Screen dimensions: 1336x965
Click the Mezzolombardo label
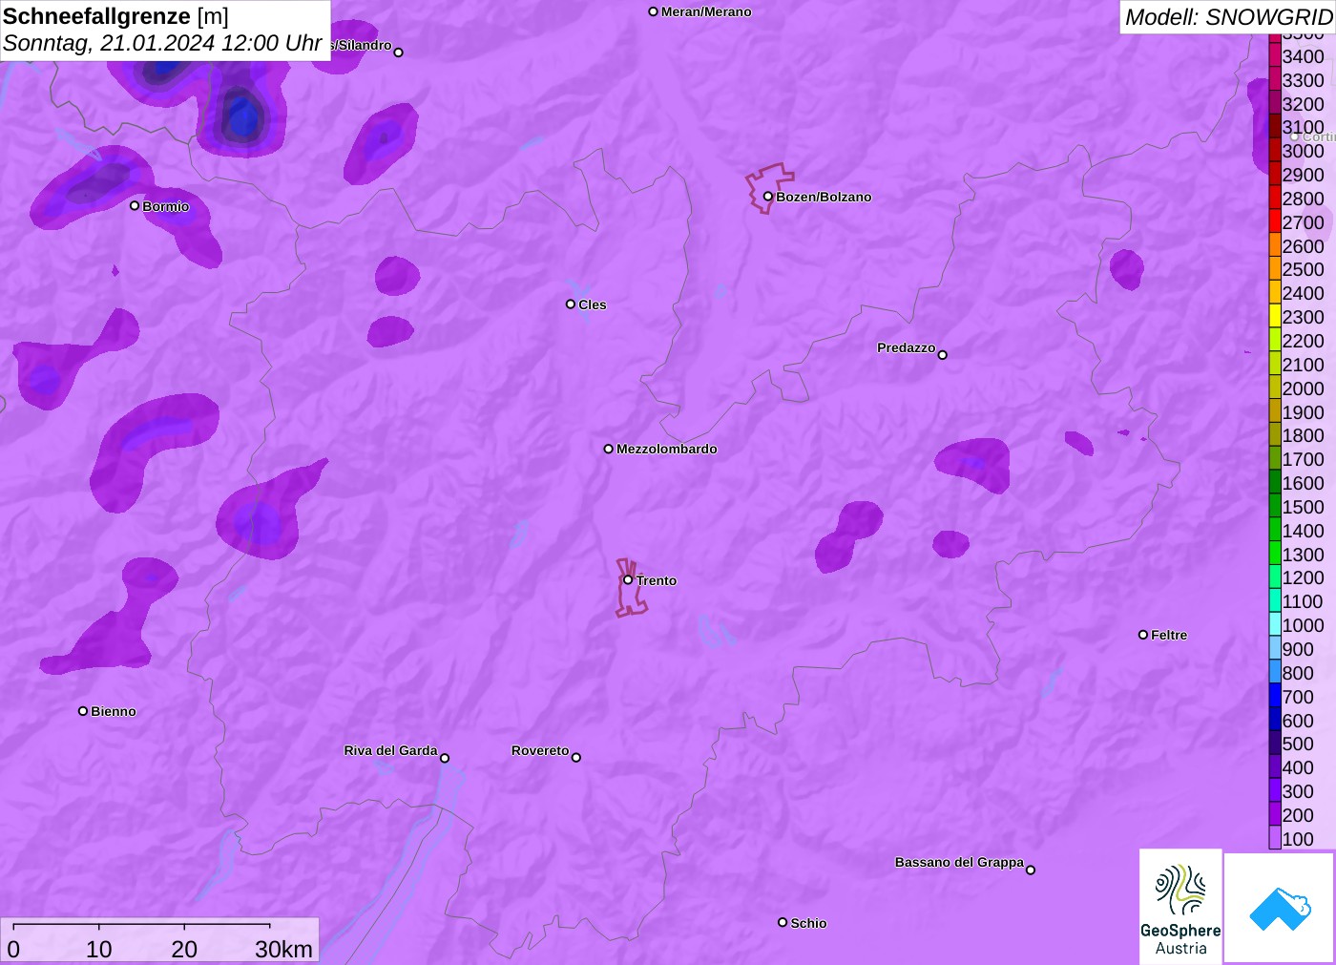667,449
